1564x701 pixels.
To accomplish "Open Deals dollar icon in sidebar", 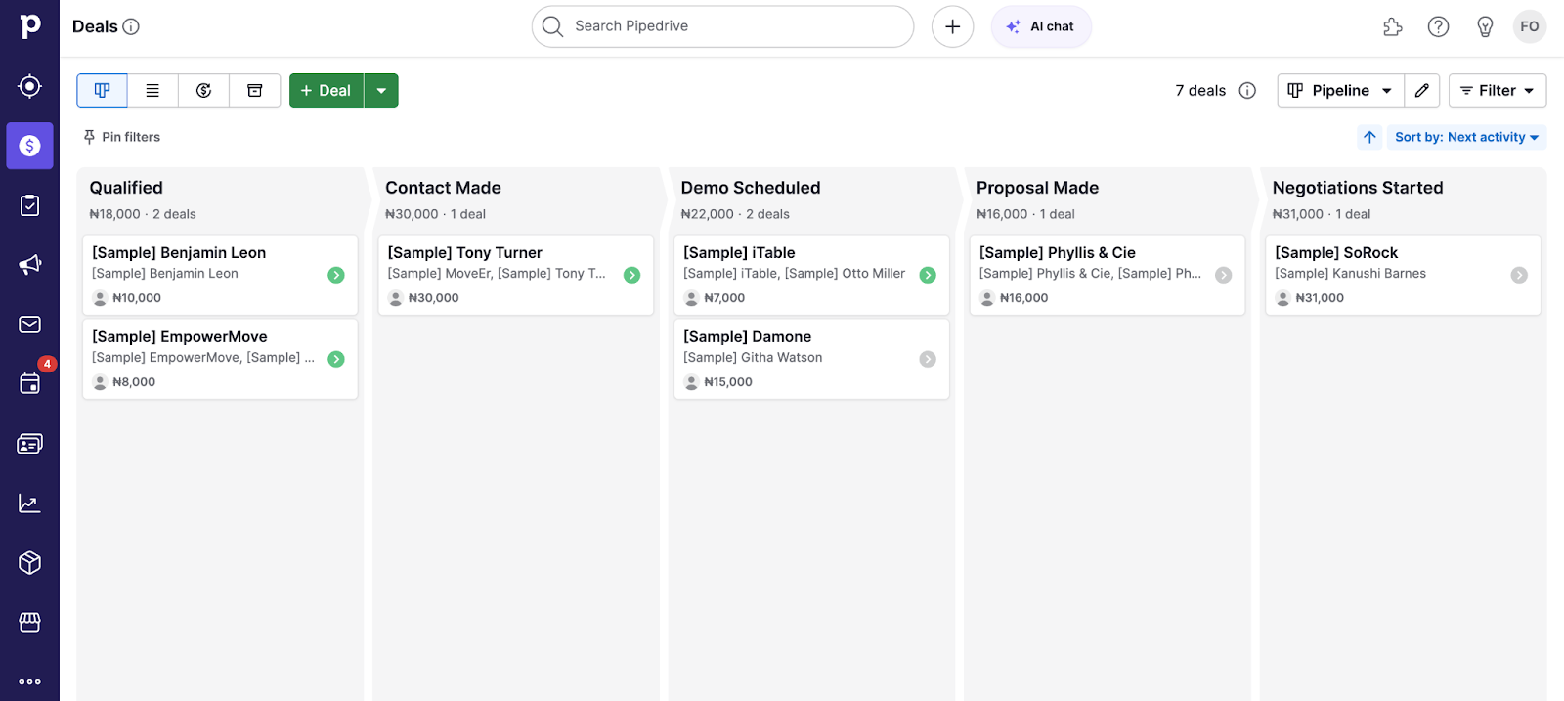I will pos(29,146).
